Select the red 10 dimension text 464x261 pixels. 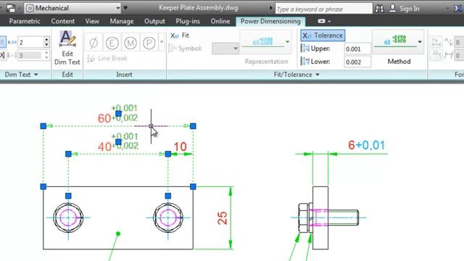pos(180,146)
